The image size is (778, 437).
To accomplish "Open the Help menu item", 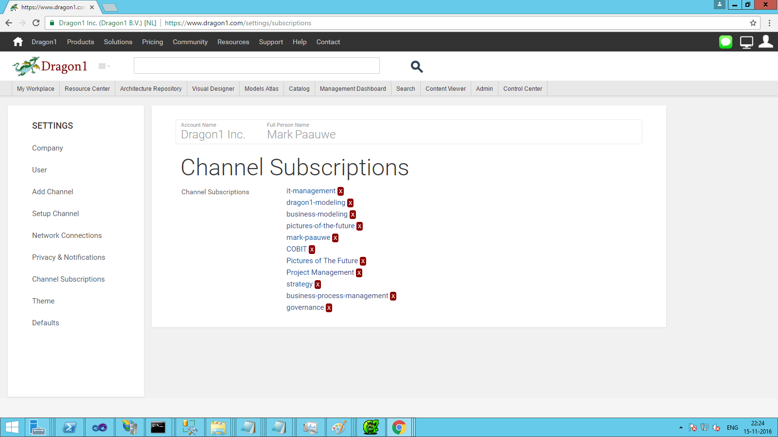I will (x=300, y=42).
